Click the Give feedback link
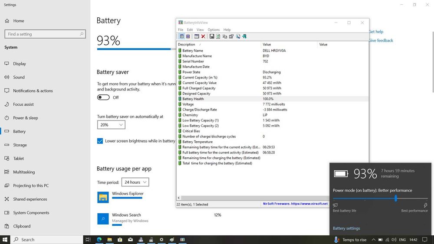 tap(381, 40)
